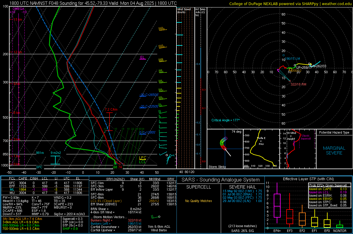
Task: Click the 'Inf. Temp. Adv.' panel header
Action: pyautogui.click(x=200, y=12)
